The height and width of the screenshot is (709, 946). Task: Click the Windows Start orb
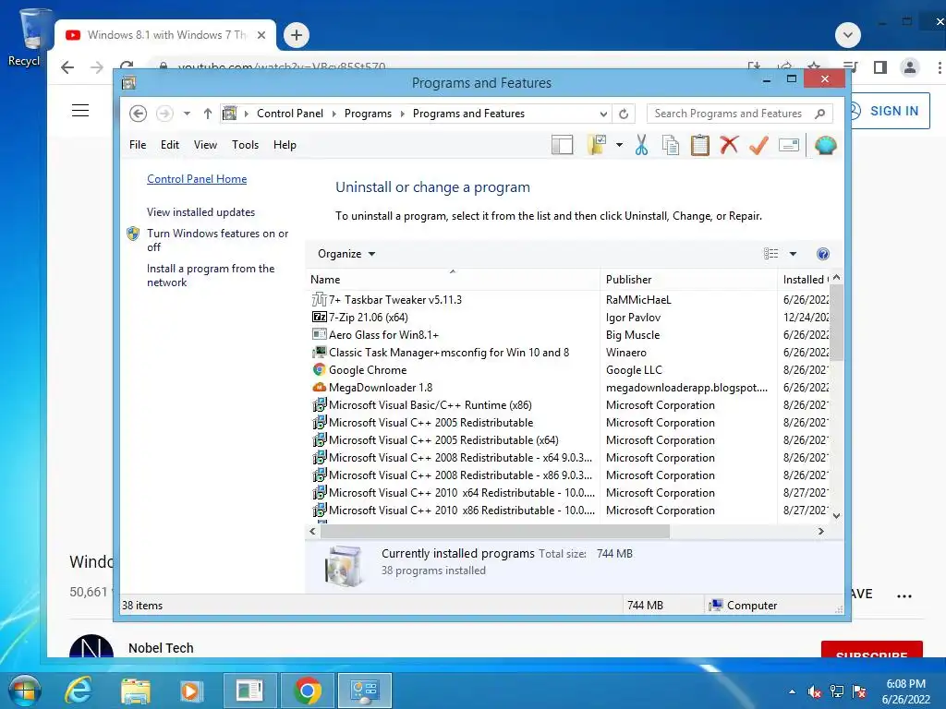pos(25,691)
